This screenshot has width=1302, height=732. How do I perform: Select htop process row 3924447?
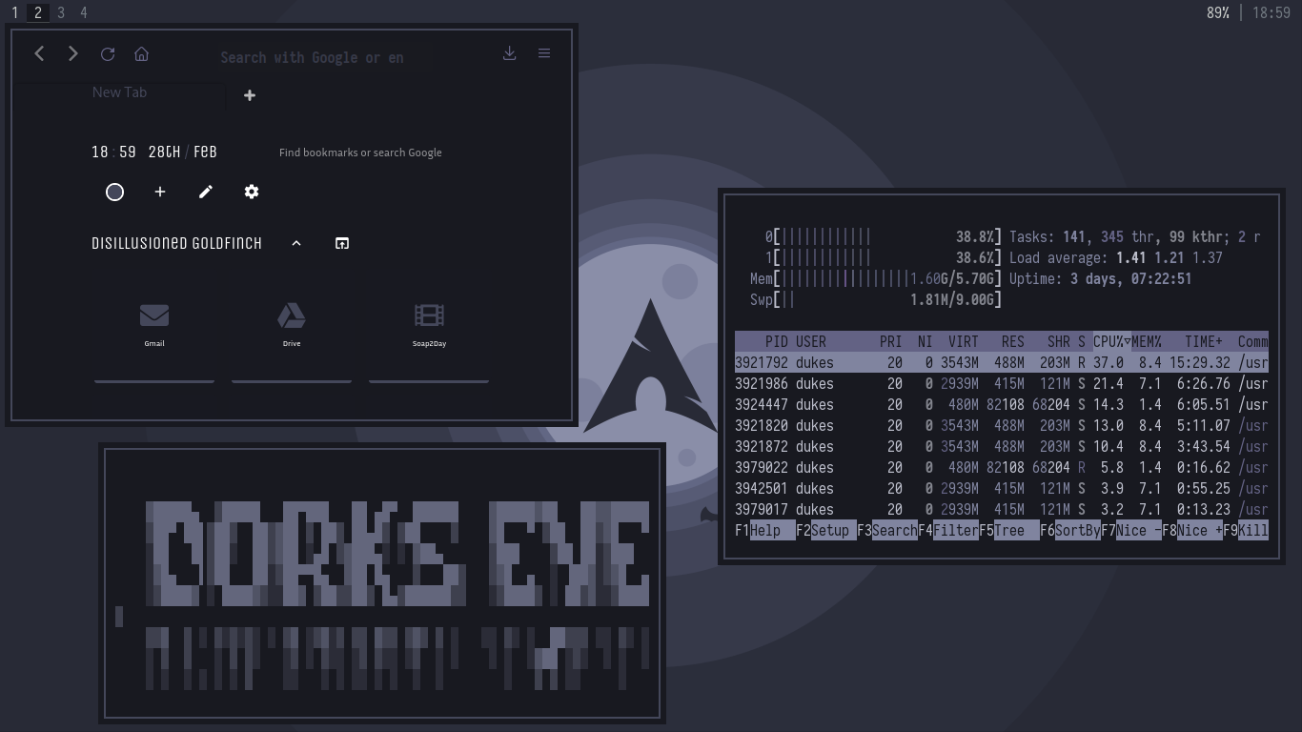click(x=1002, y=404)
